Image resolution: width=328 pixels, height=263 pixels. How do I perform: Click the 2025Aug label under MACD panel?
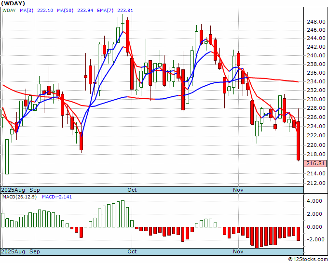point(14,252)
